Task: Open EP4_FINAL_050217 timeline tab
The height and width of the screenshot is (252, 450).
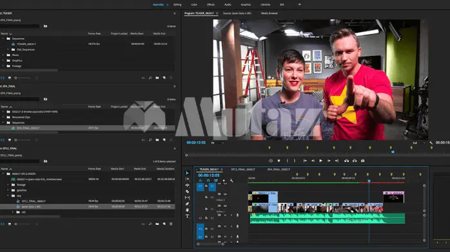Action: pyautogui.click(x=279, y=170)
